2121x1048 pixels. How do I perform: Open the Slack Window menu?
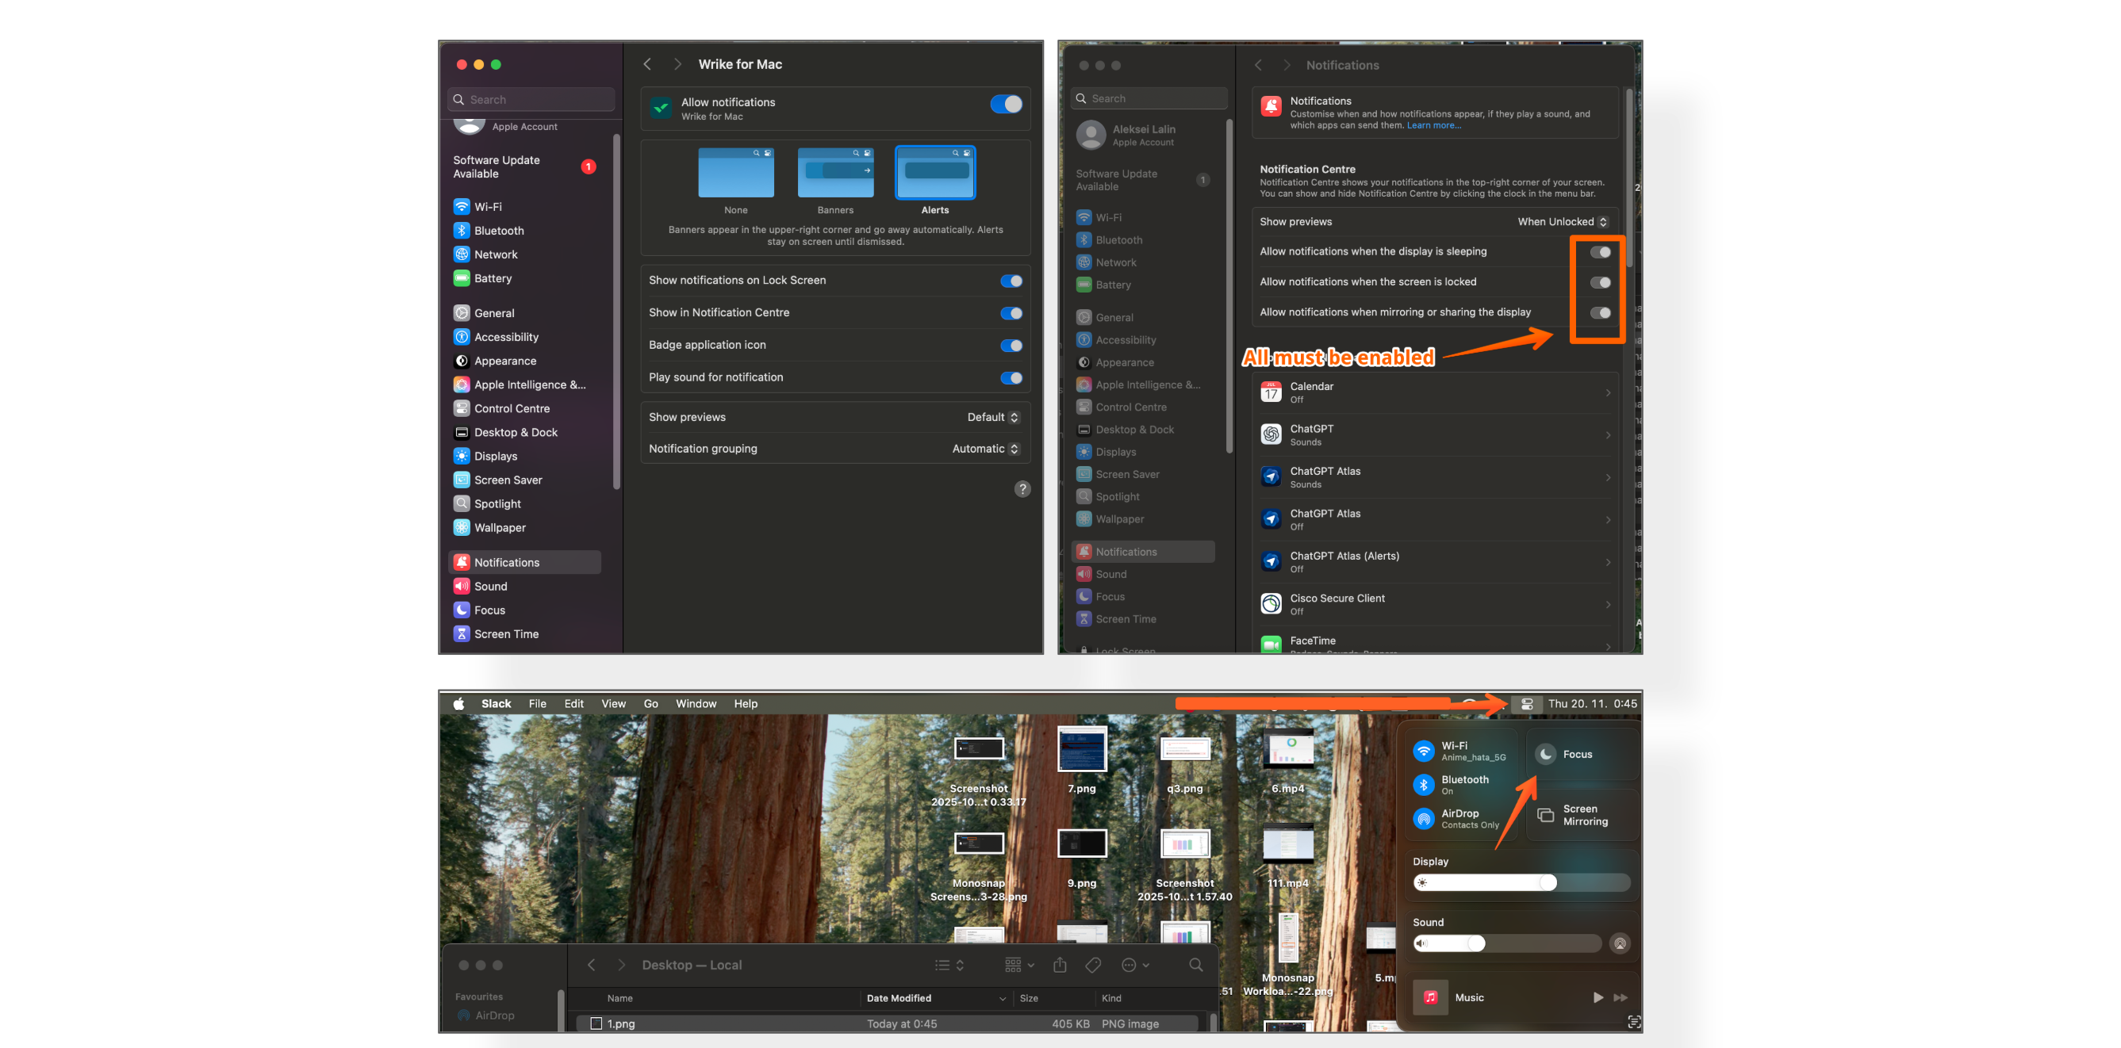click(x=695, y=704)
